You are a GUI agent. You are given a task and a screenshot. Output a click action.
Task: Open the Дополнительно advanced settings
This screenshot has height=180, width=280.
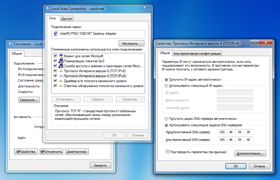tap(250, 153)
